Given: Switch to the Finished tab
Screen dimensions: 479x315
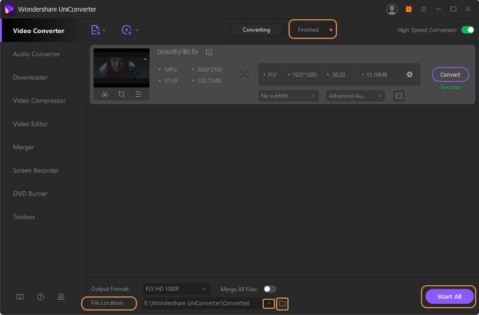Looking at the screenshot, I should click(x=308, y=30).
